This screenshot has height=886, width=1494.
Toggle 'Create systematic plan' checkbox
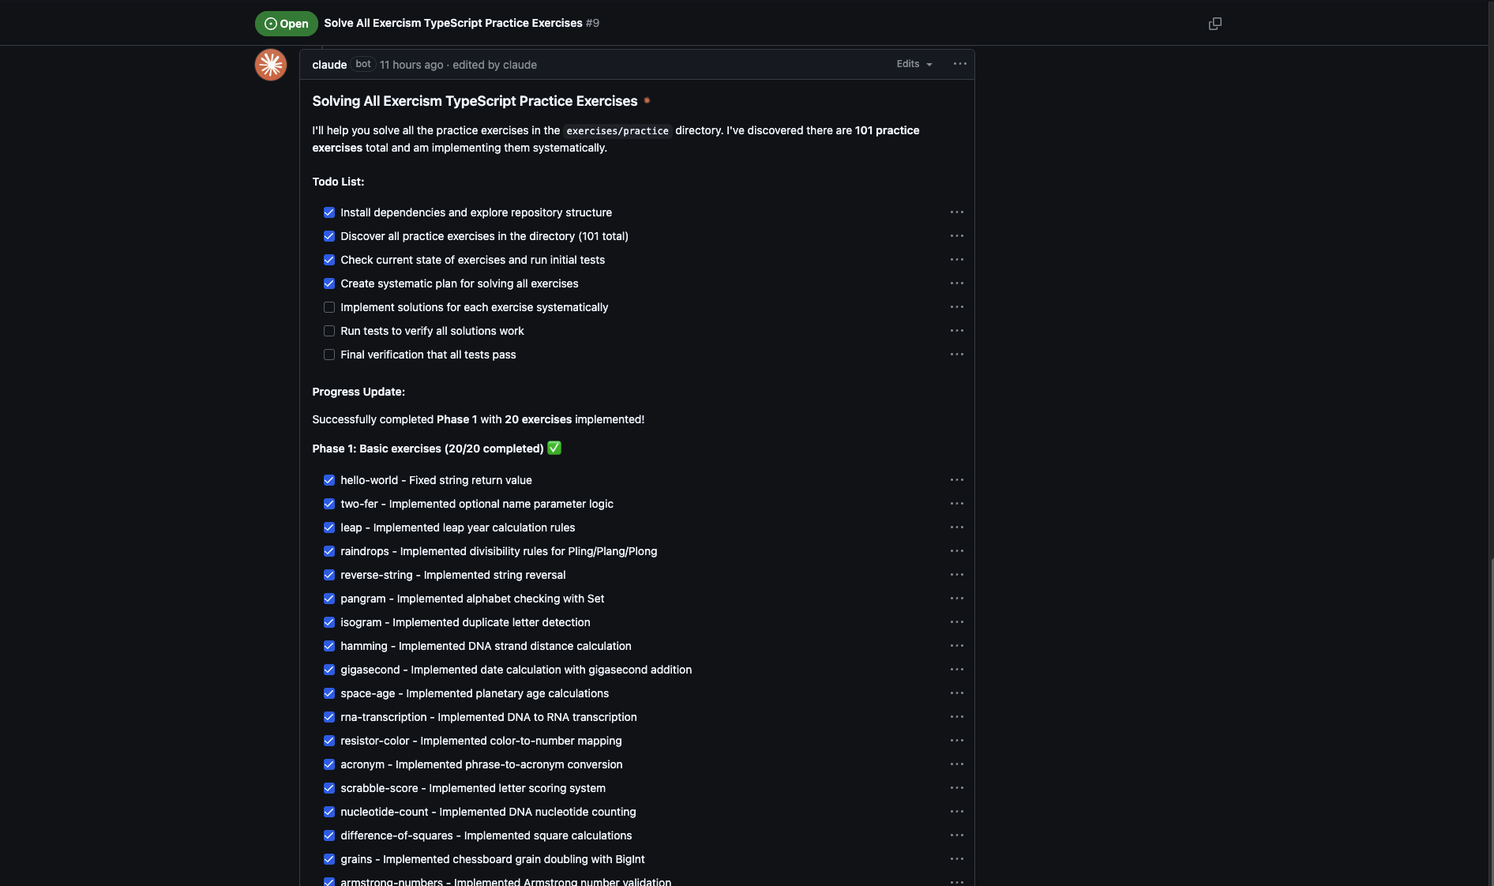pyautogui.click(x=329, y=283)
